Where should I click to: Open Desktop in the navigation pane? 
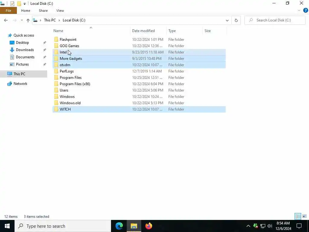tap(22, 43)
